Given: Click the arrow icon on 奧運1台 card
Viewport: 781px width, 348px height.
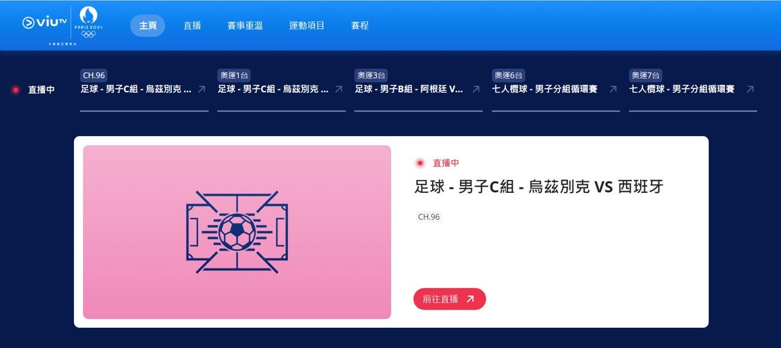Looking at the screenshot, I should [339, 89].
